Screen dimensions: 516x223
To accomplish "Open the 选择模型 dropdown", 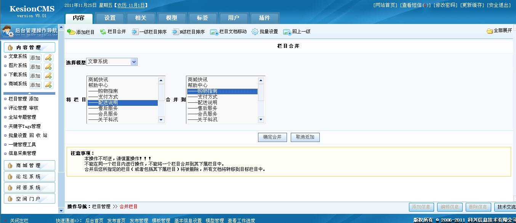I will tap(133, 61).
